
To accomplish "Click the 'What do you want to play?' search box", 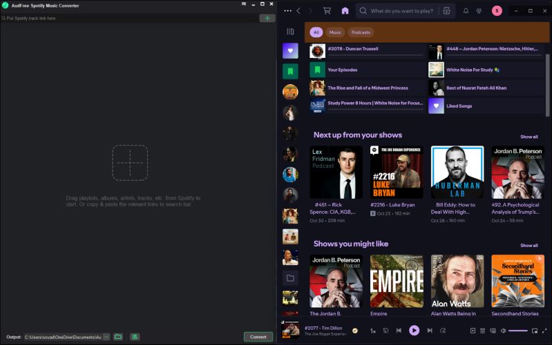I will tap(401, 11).
